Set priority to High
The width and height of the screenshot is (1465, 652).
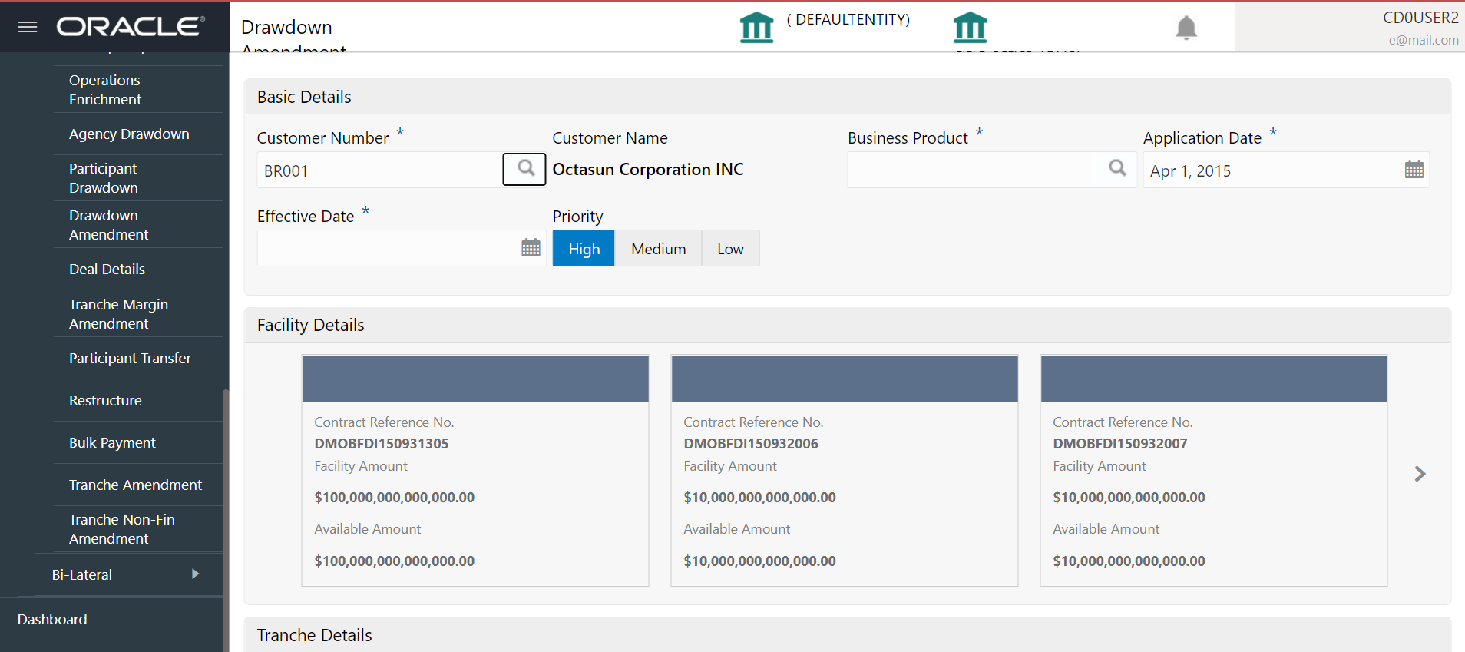click(x=584, y=249)
